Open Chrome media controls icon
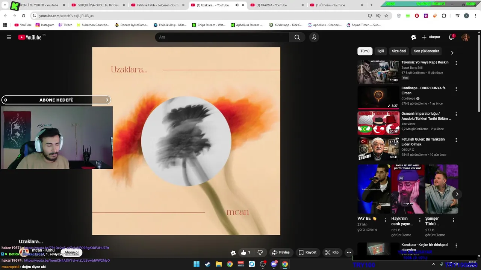Screen dimensions: 481x270 coord(457,16)
